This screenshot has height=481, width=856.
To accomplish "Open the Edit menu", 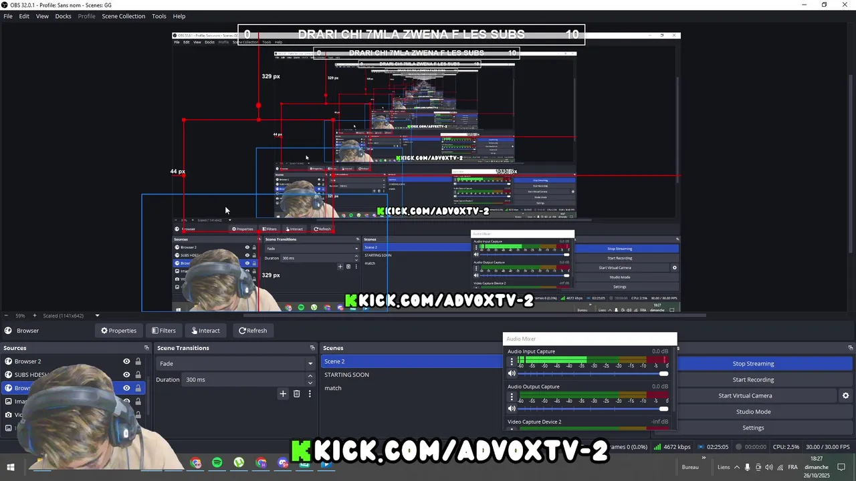I will (x=24, y=16).
